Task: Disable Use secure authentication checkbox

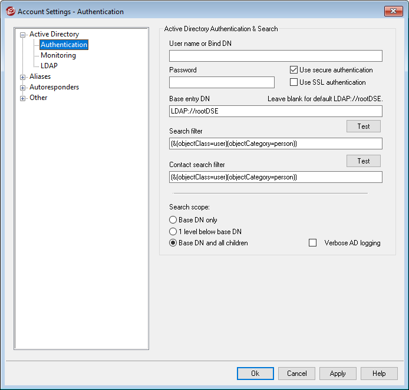Action: pos(294,70)
